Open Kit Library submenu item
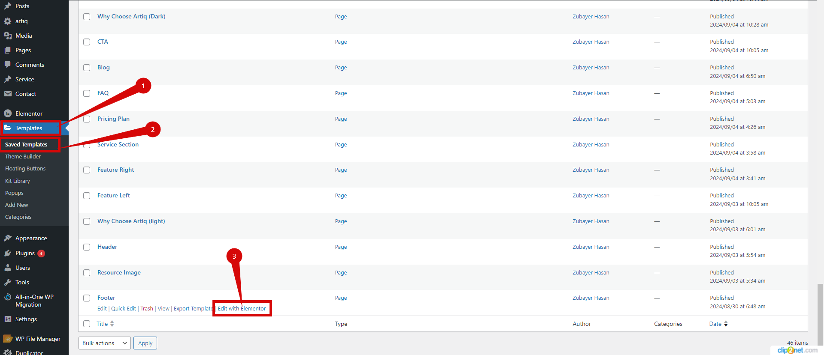 [18, 181]
